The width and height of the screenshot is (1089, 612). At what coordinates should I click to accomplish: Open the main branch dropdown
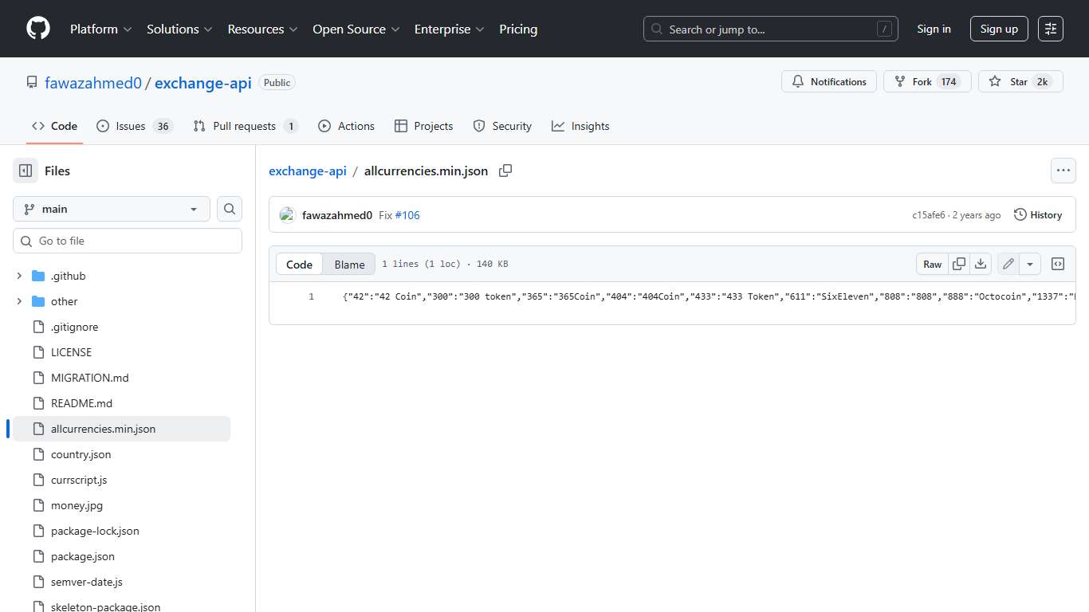111,209
